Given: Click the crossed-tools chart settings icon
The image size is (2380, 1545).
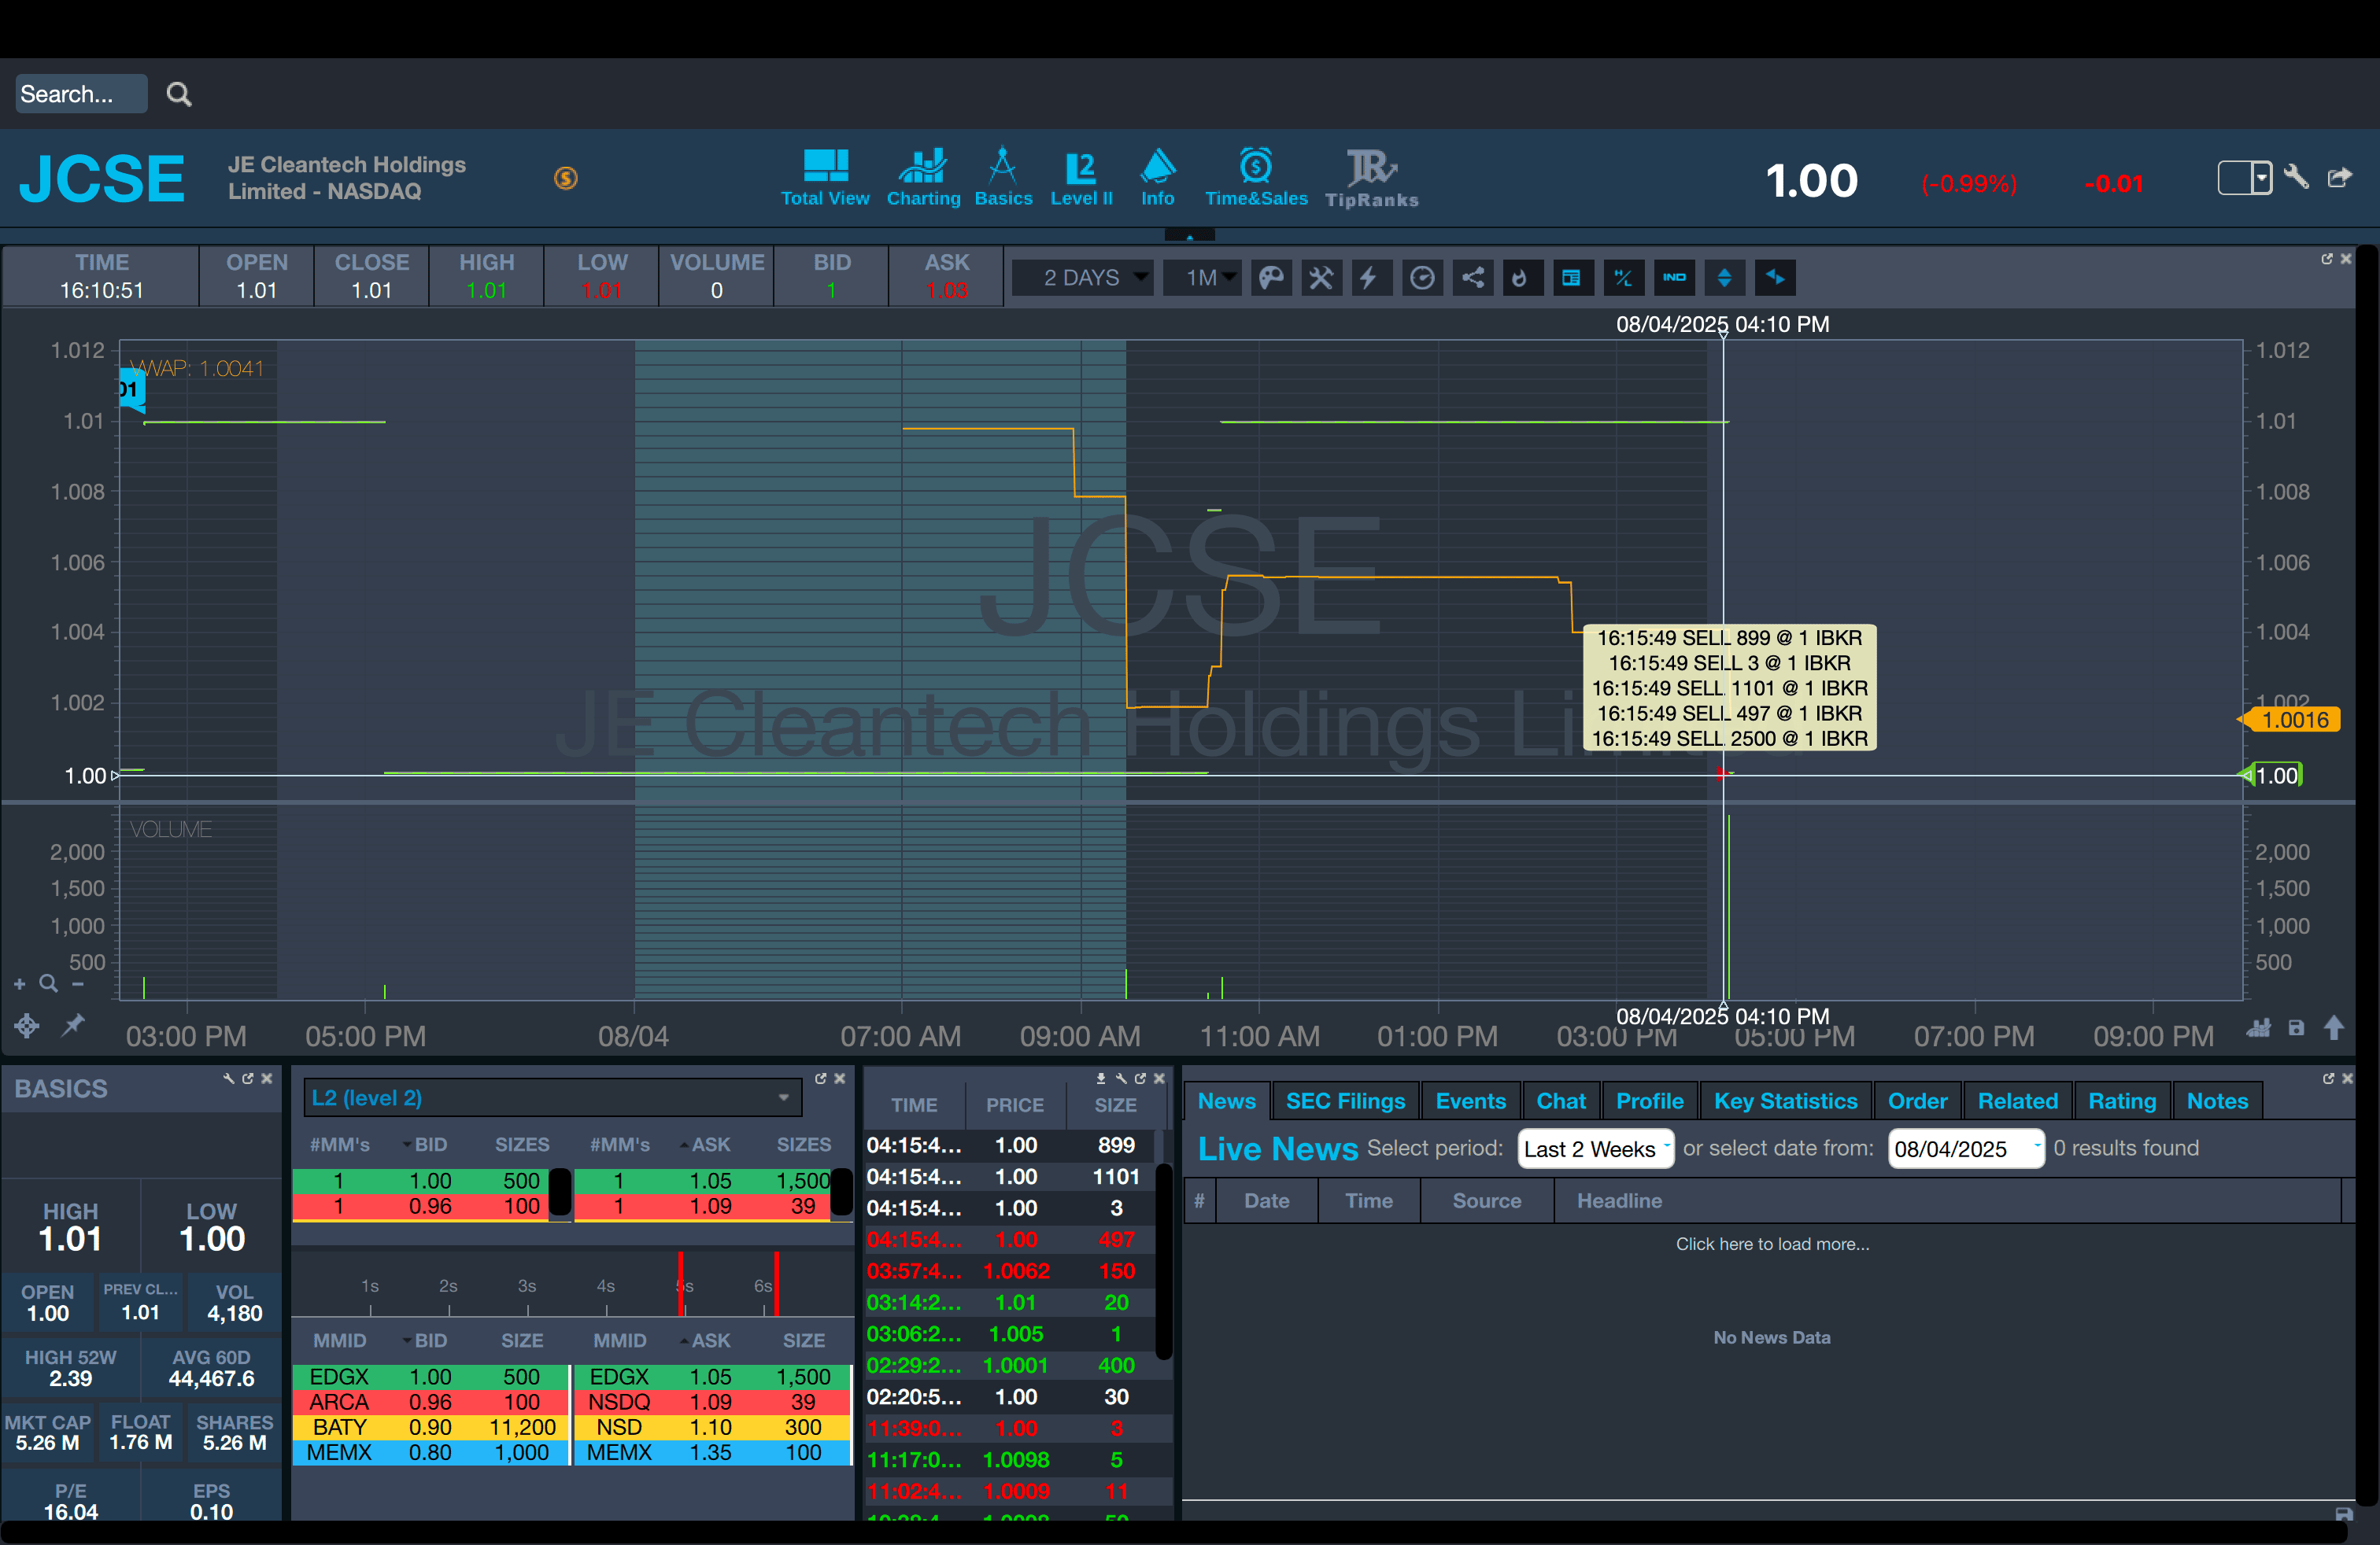Looking at the screenshot, I should (x=1321, y=278).
